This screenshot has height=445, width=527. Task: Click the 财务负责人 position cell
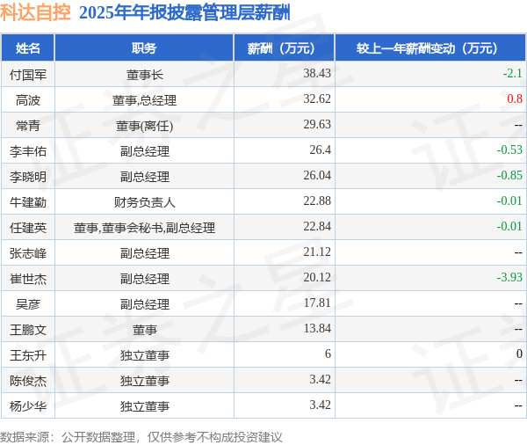coord(145,202)
